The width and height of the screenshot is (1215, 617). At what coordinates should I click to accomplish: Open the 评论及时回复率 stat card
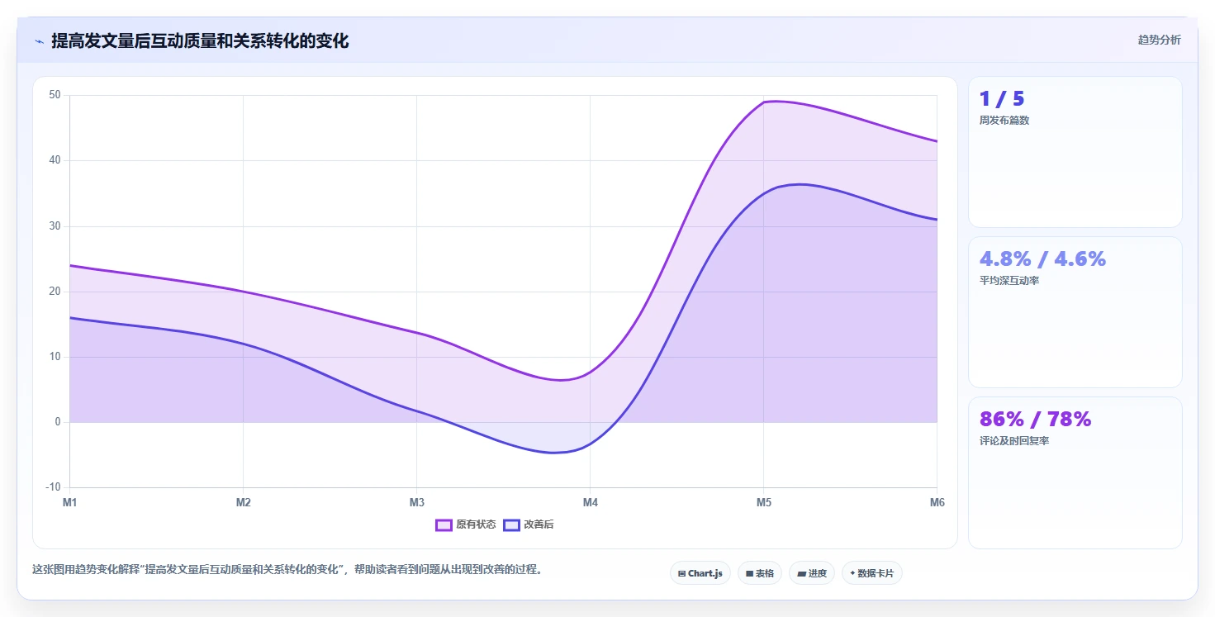(x=1075, y=472)
